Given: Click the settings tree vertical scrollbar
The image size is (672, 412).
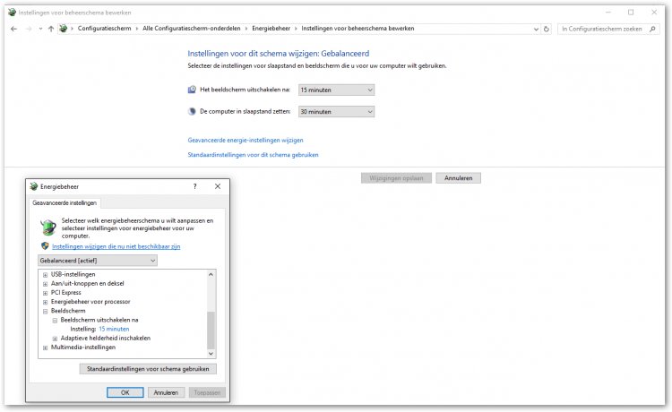Looking at the screenshot, I should click(211, 330).
